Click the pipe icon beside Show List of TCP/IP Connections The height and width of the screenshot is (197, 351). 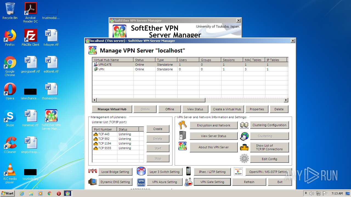pos(244,147)
